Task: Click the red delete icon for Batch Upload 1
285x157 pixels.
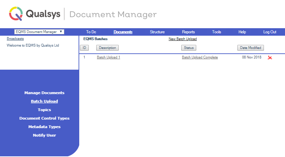Action: click(270, 57)
